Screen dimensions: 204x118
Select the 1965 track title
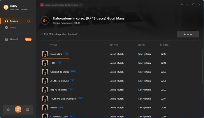53,63
